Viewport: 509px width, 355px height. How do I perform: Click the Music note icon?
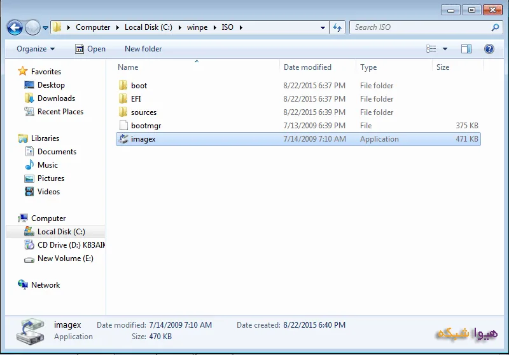[29, 164]
